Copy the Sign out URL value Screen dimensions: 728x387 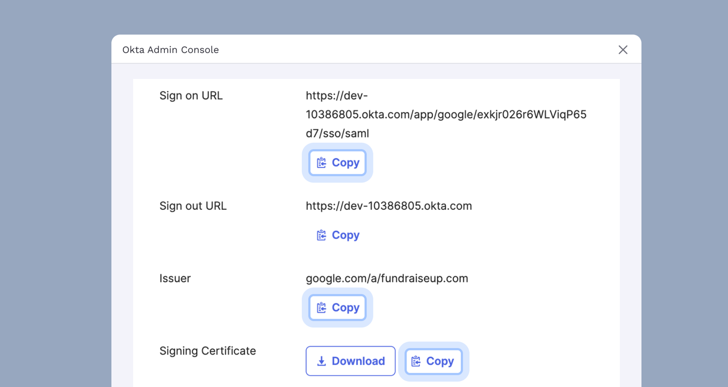coord(337,235)
